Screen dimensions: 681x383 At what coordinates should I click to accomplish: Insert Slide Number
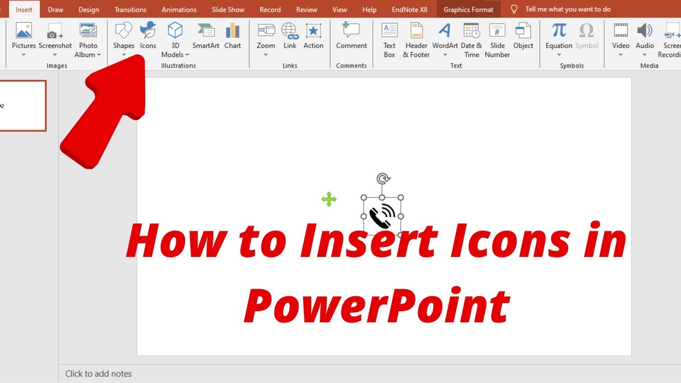[497, 40]
